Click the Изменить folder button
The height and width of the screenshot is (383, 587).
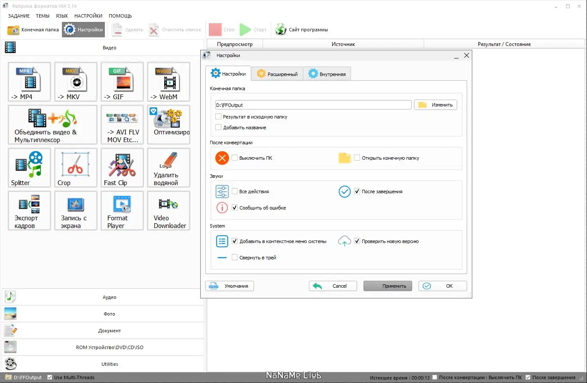[436, 105]
